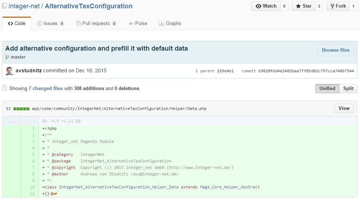
Task: Click the Pull requests count badge 0
Action: 114,24
